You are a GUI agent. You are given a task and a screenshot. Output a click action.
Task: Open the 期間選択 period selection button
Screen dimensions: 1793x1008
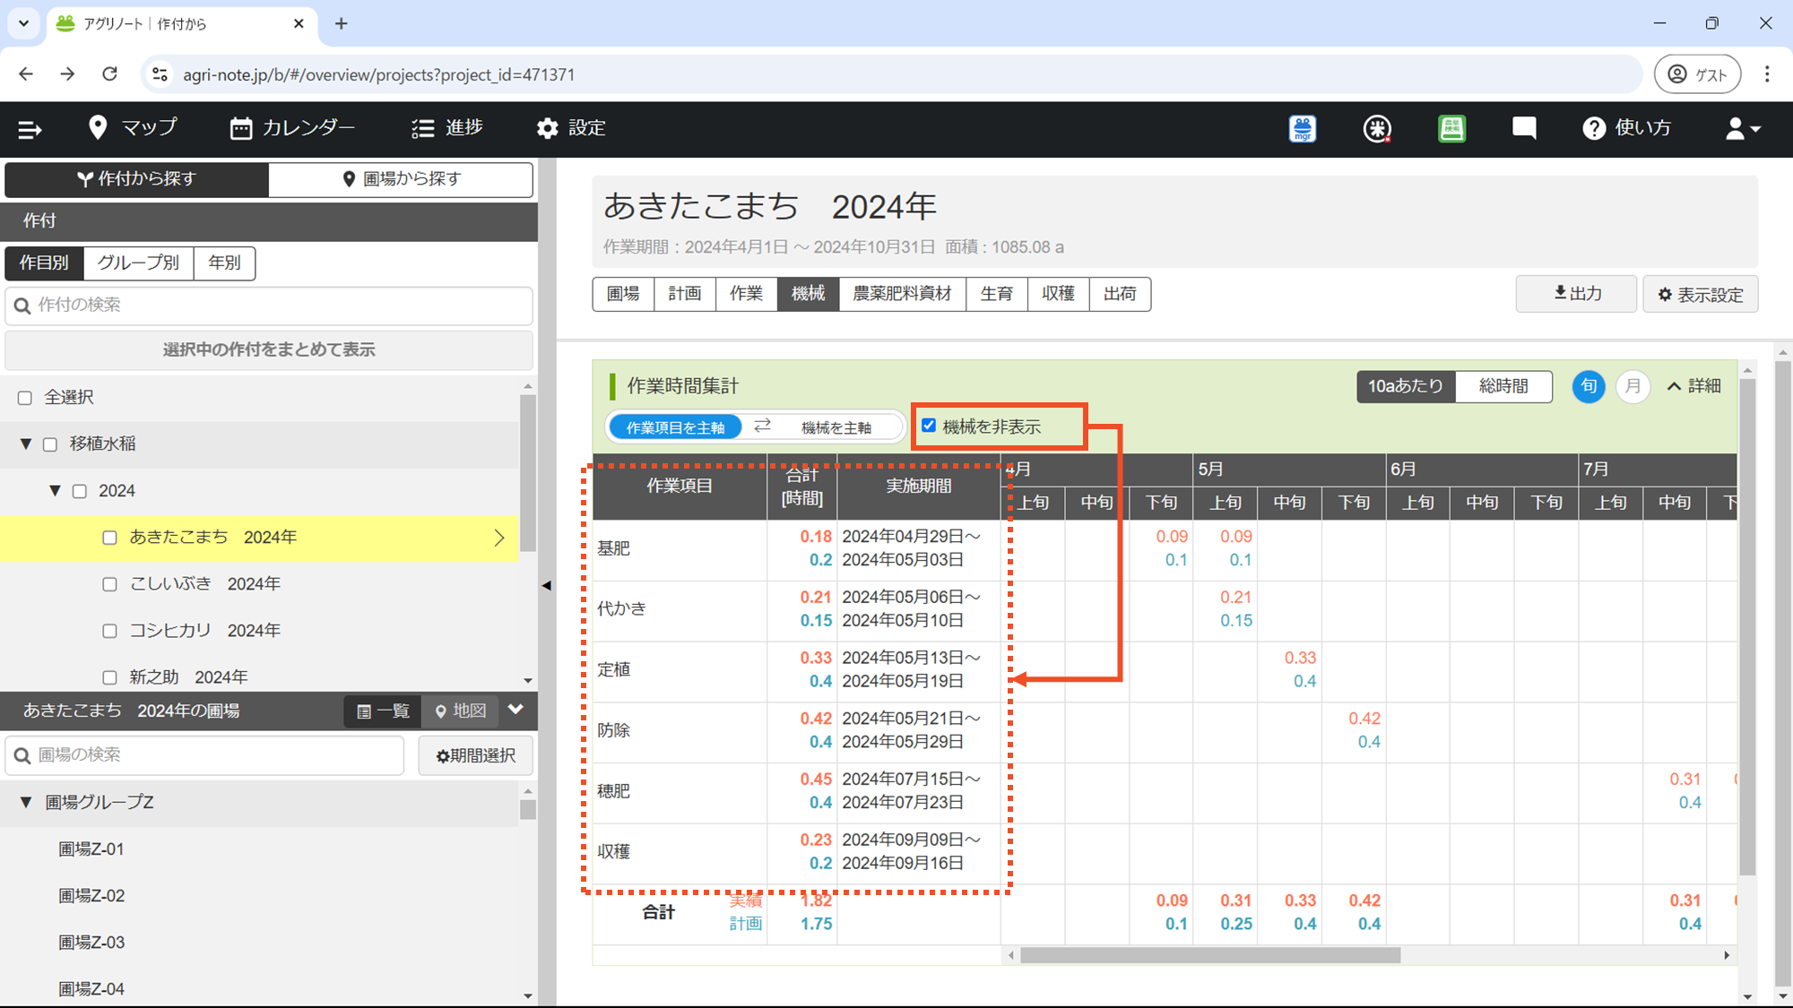[x=475, y=755]
